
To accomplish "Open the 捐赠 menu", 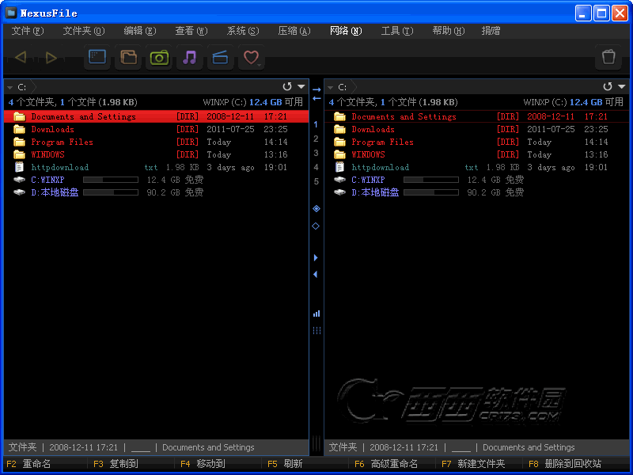I will [x=491, y=31].
